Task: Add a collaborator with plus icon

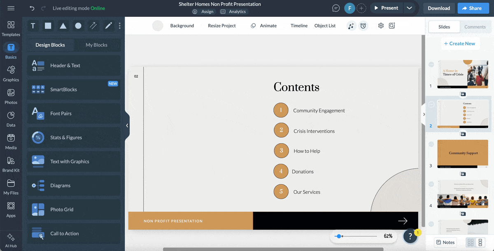Action: click(x=361, y=8)
